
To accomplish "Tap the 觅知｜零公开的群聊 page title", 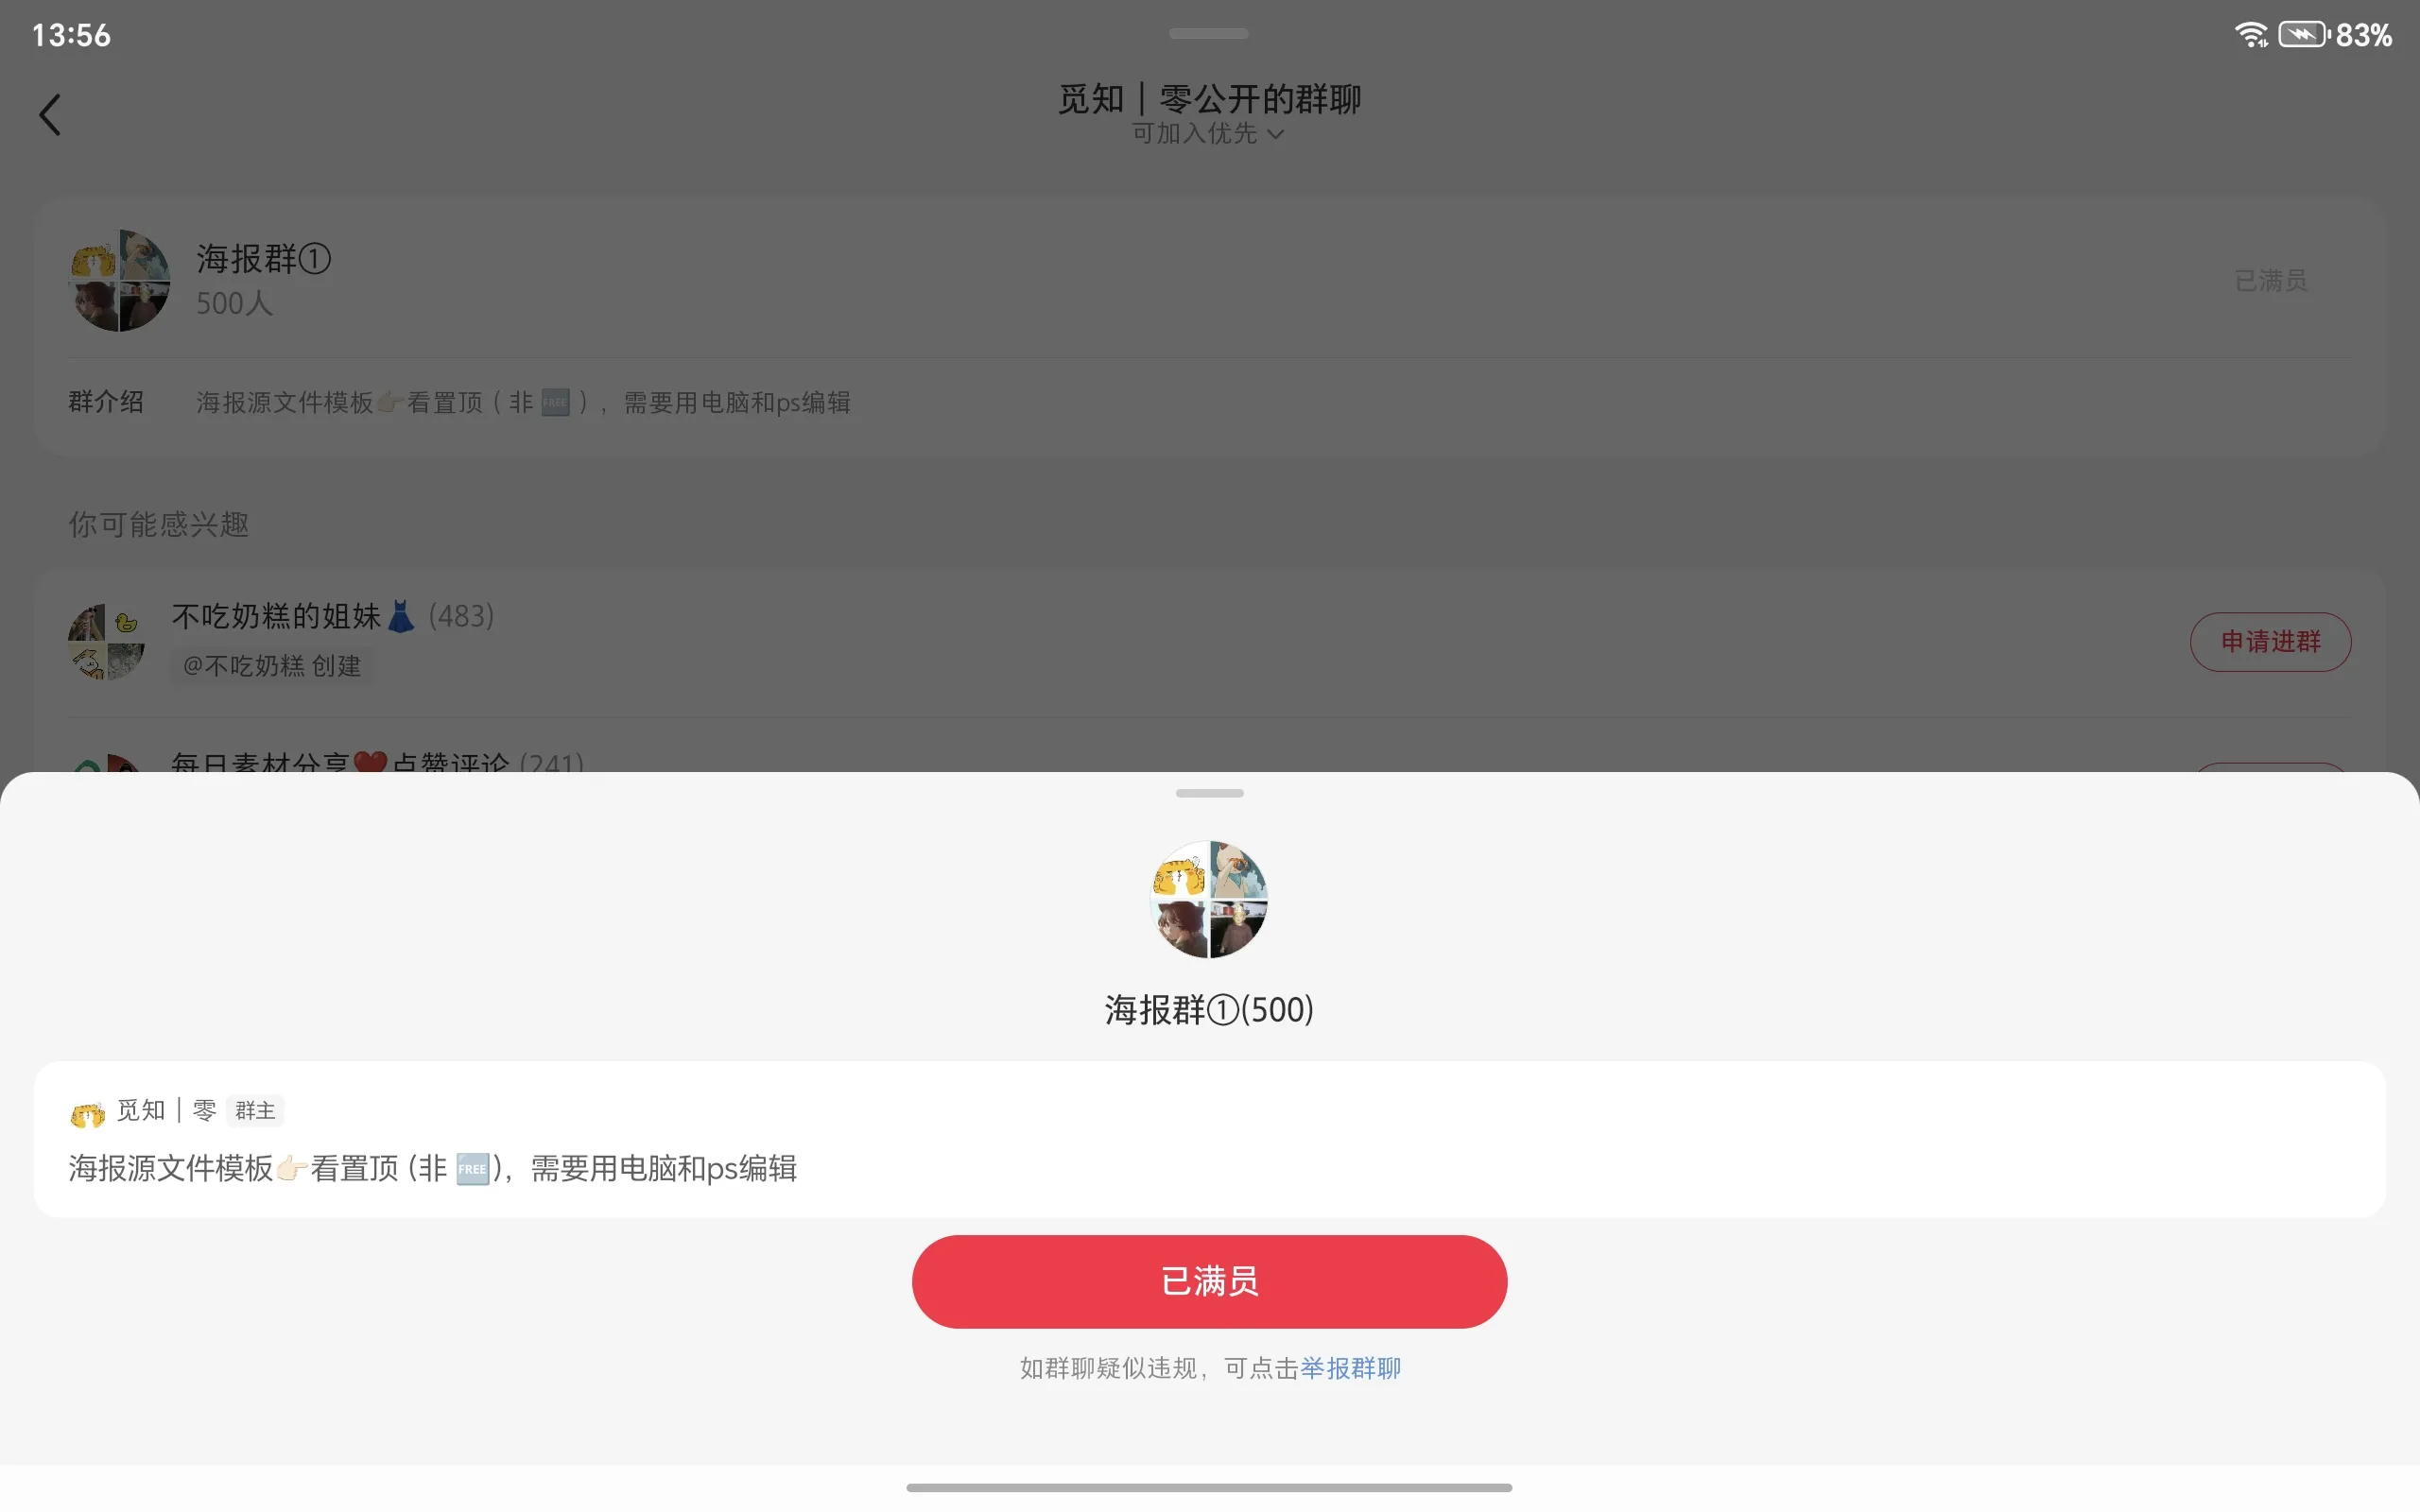I will point(1209,98).
